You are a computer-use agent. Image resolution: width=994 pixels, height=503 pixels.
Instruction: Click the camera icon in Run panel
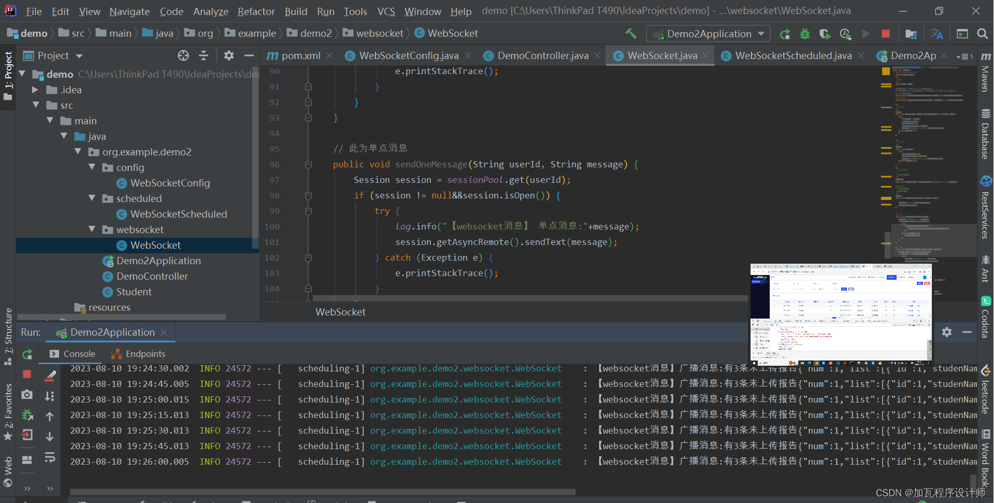27,395
